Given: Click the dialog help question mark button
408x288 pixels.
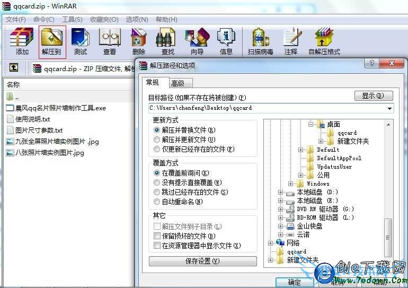Looking at the screenshot, I should [x=371, y=63].
